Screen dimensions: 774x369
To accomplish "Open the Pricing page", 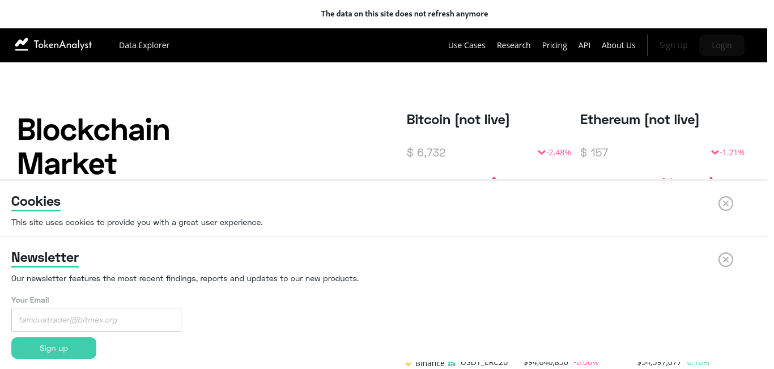I will point(554,45).
